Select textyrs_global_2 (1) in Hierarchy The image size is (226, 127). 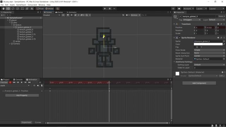(x=28, y=39)
